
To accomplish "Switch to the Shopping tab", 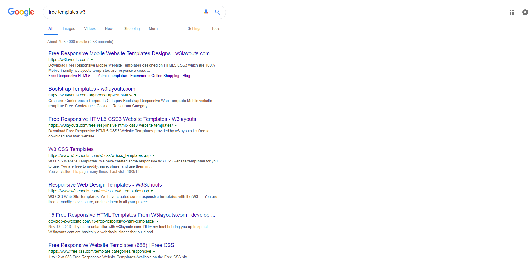I will coord(132,29).
